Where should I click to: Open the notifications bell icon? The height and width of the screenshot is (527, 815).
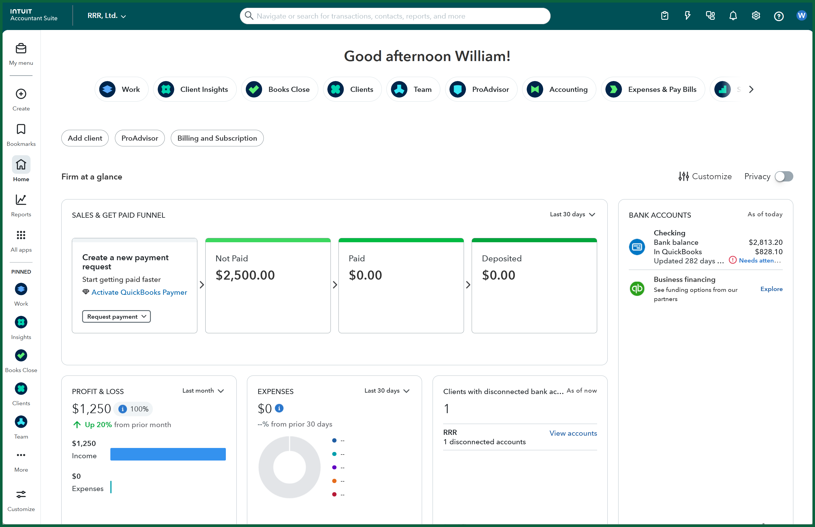pos(733,16)
